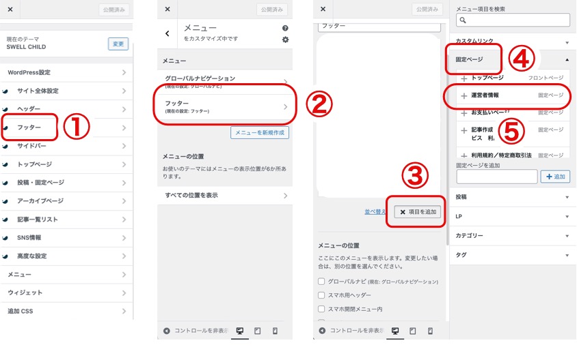The width and height of the screenshot is (577, 347).
Task: Go back using the arrow beside メニュー title
Action: pos(167,33)
